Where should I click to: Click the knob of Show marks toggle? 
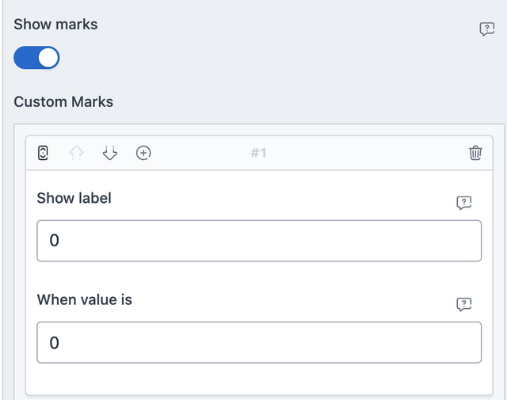48,58
